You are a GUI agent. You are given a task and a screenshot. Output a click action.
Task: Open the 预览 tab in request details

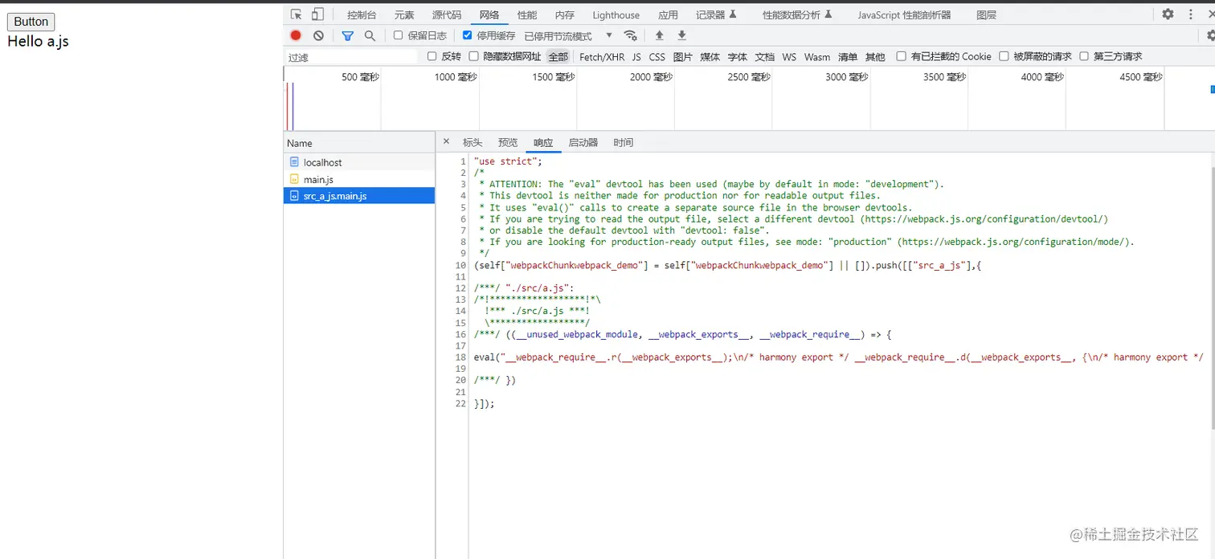click(508, 142)
